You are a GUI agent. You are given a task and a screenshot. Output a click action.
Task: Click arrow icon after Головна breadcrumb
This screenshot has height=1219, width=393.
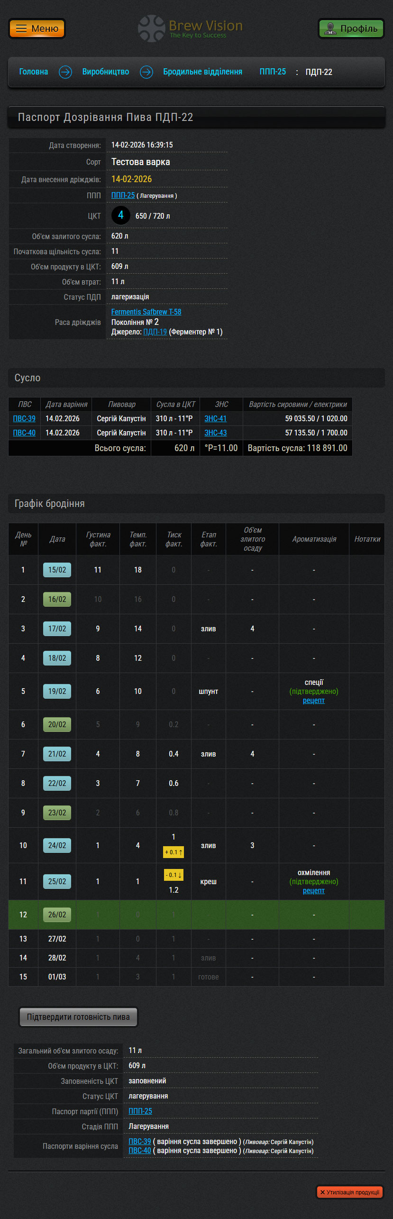click(65, 72)
